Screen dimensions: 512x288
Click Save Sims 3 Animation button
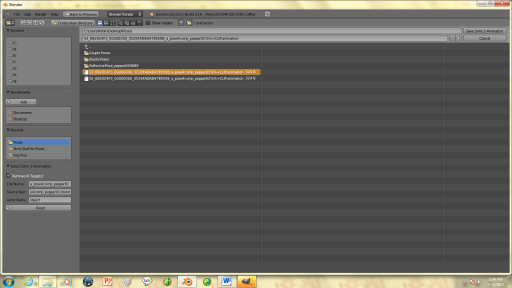[x=484, y=30]
